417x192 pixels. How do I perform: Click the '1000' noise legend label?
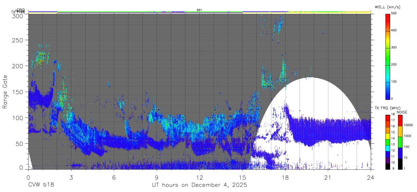pyautogui.click(x=407, y=136)
